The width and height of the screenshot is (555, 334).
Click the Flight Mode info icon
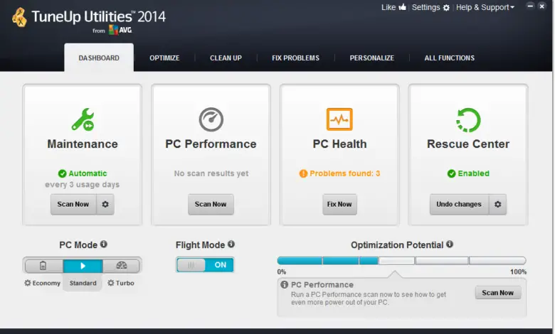click(231, 244)
